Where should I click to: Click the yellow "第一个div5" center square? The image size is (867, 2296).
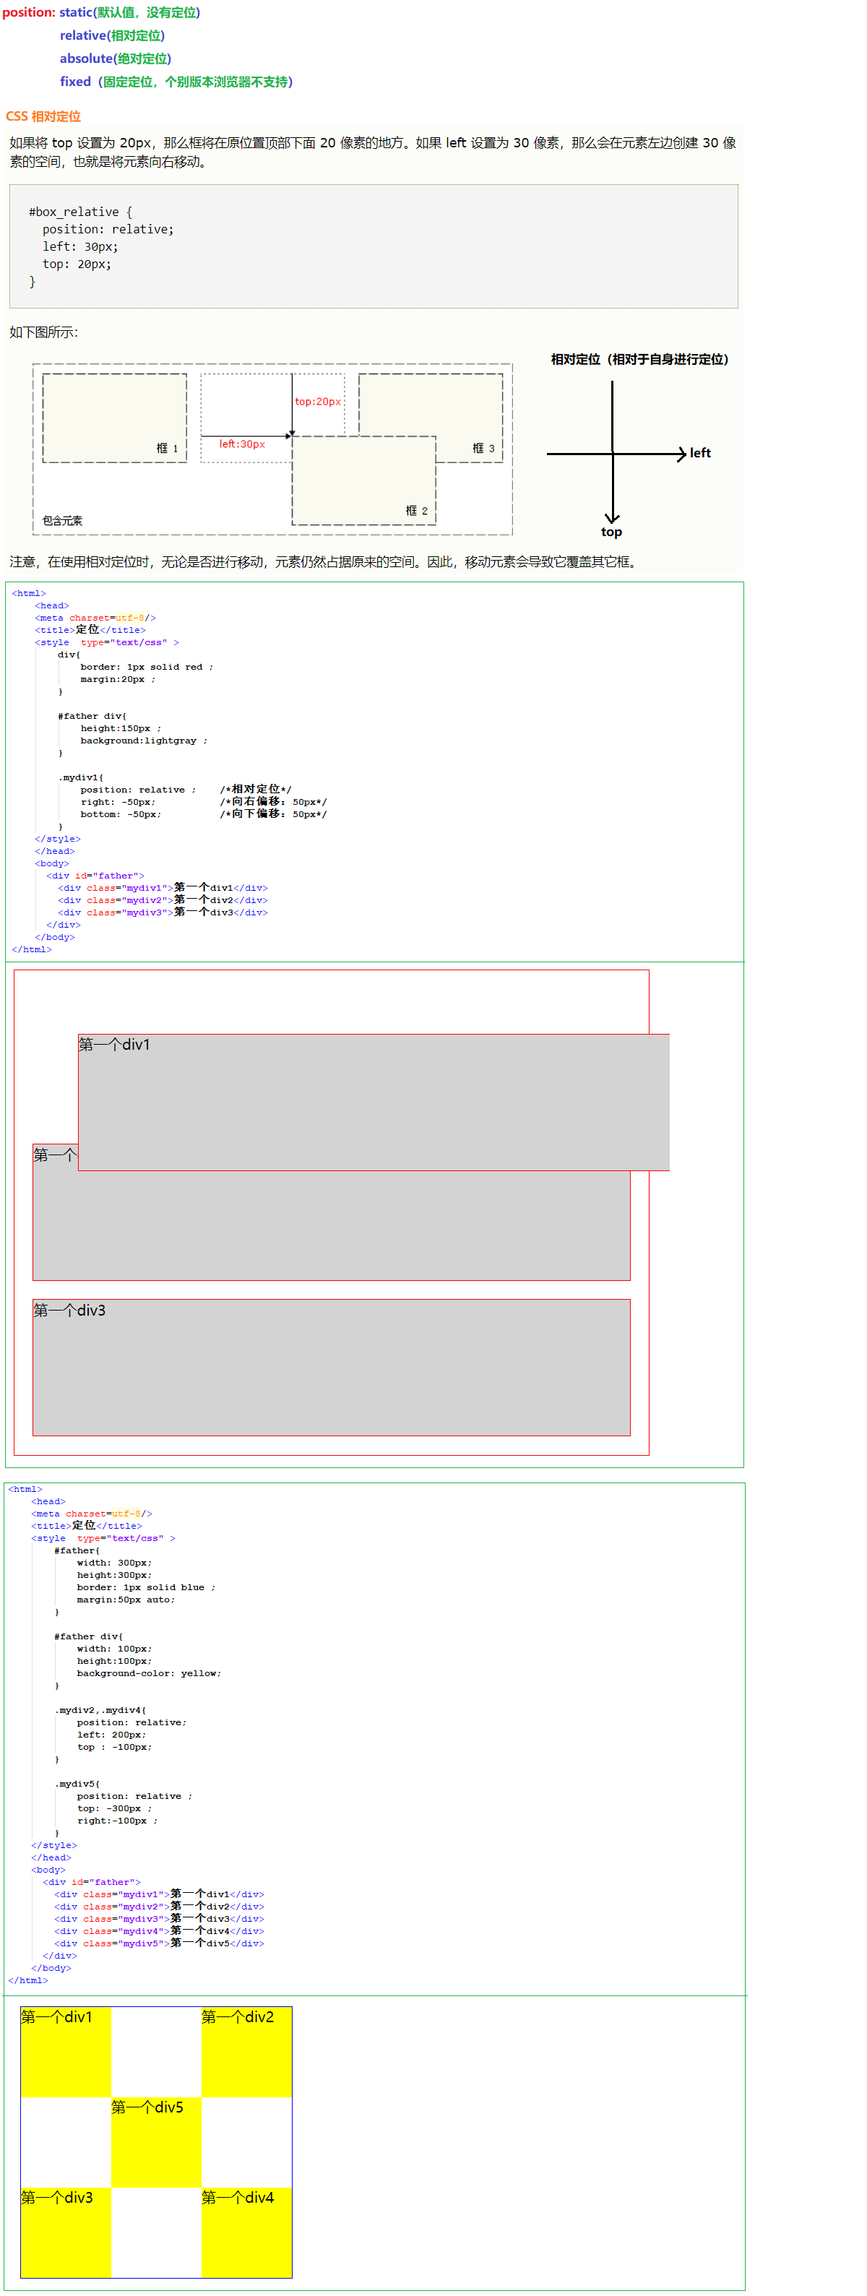(x=156, y=2142)
